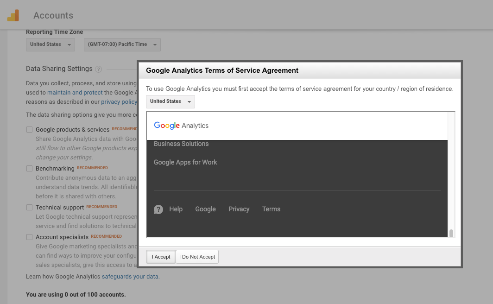
Task: Click the terms frame vertical scrollbar thumb
Action: click(x=451, y=233)
